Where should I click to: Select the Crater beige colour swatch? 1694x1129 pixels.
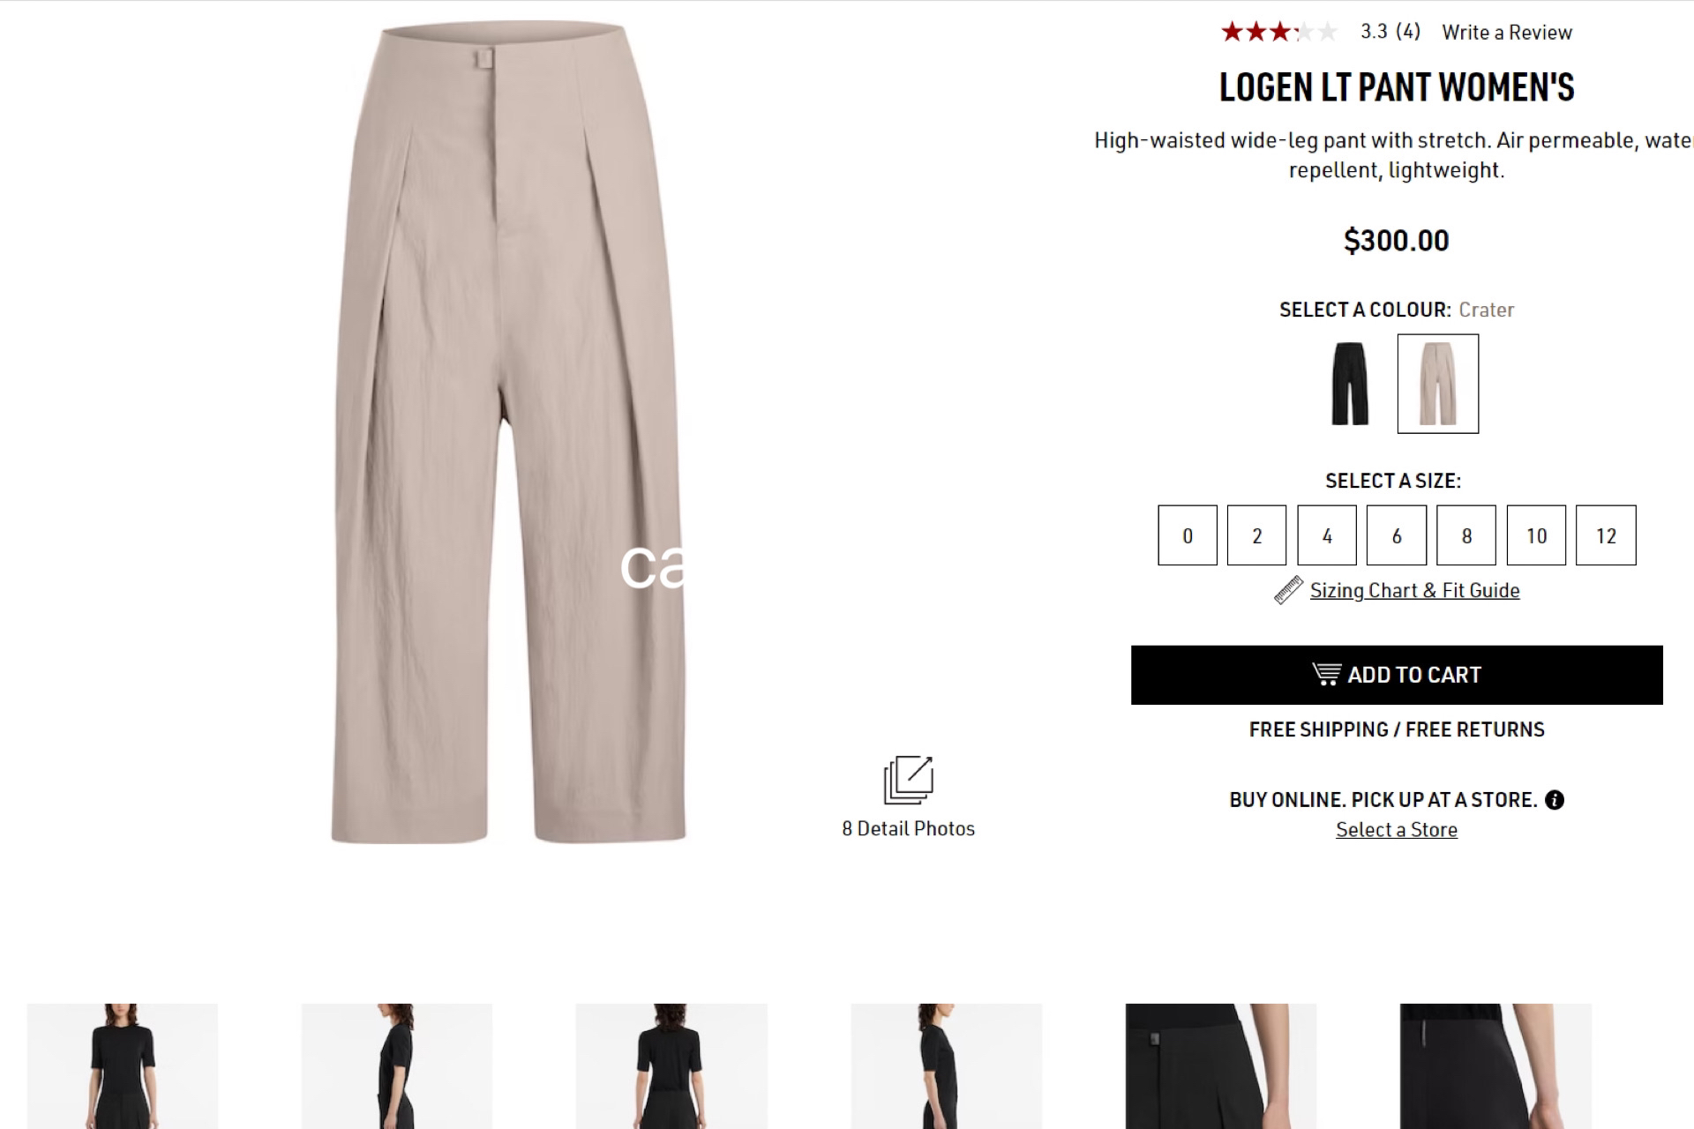pyautogui.click(x=1438, y=384)
